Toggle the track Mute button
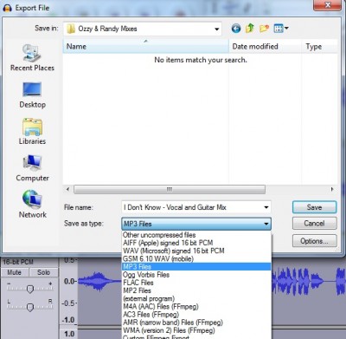Viewport: 346px width, 339px height. click(15, 272)
